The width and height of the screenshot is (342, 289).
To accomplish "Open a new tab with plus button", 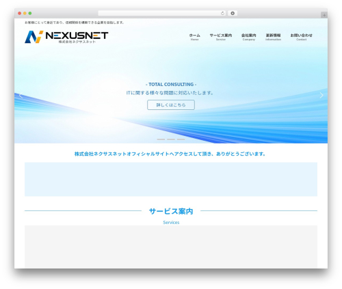I will [x=324, y=15].
